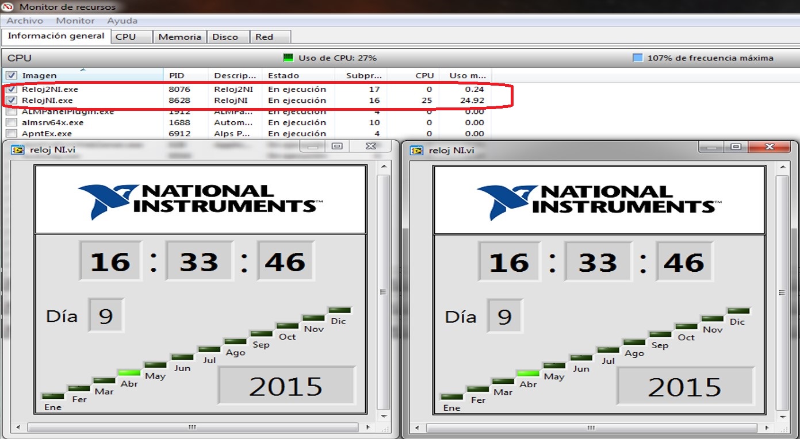Sort by the Estado column header

[x=298, y=75]
